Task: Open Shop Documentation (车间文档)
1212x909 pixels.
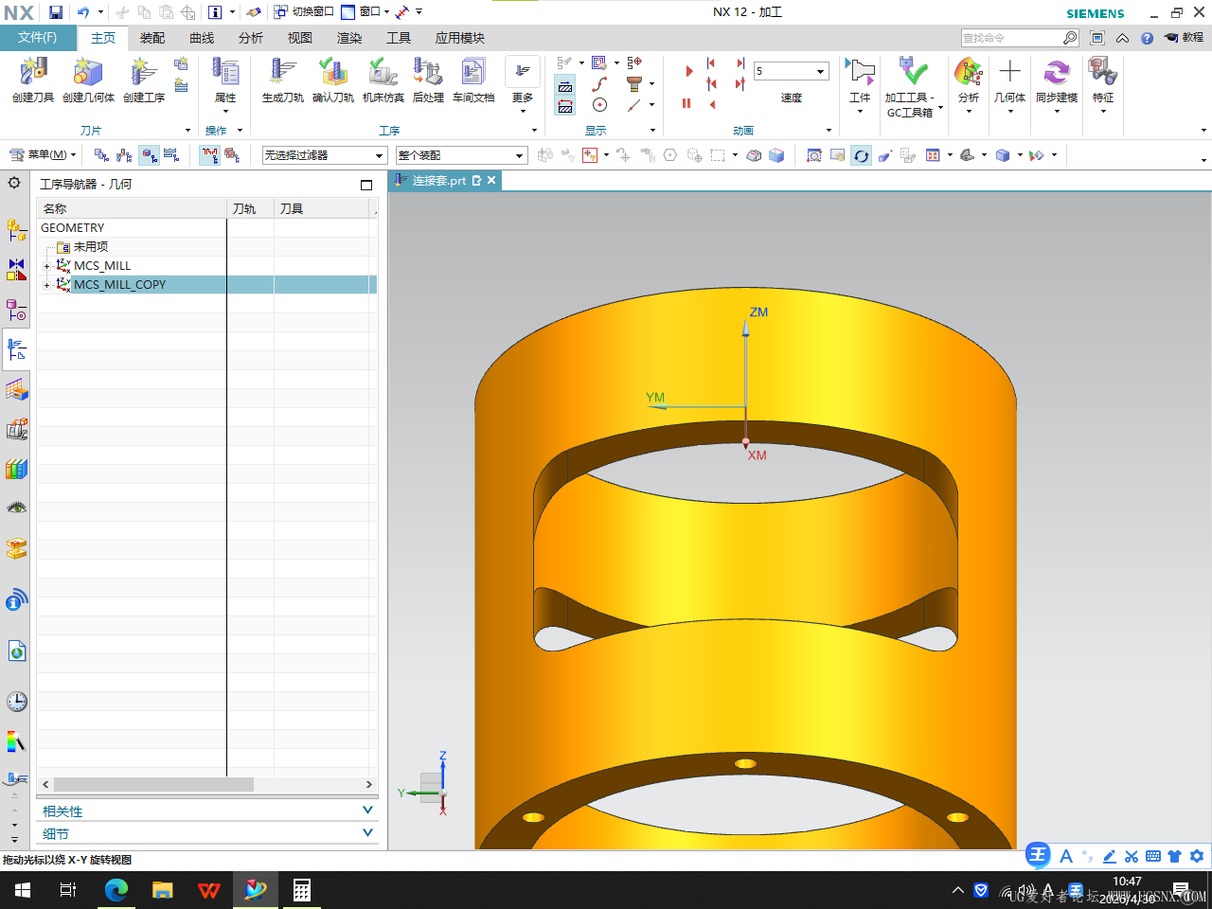Action: 473,80
